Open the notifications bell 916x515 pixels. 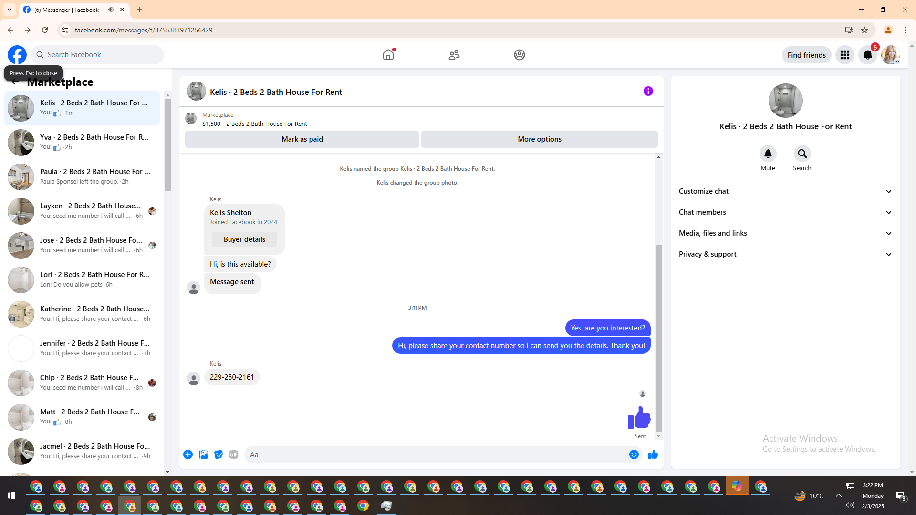(x=868, y=55)
